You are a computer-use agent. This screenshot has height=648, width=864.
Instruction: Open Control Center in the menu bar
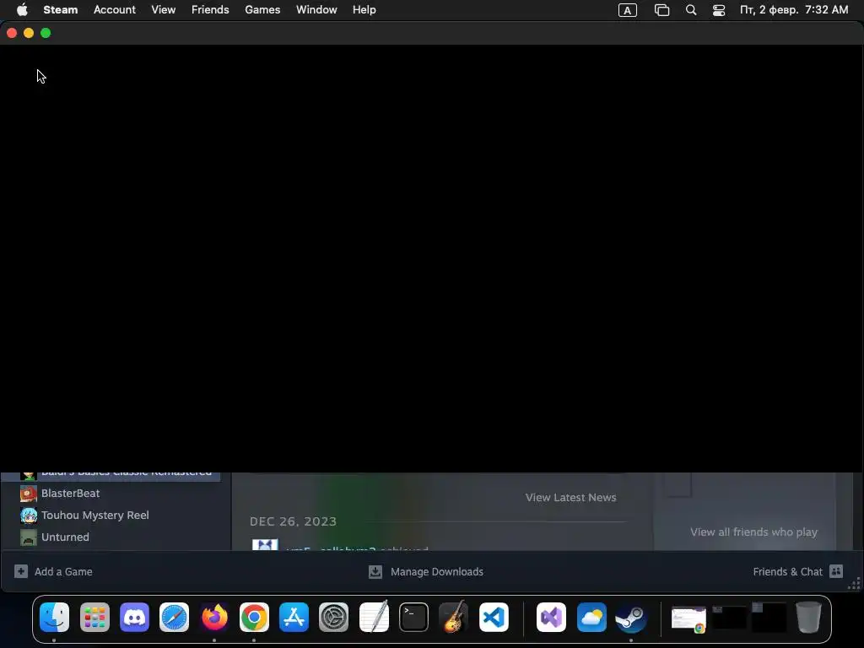point(719,10)
